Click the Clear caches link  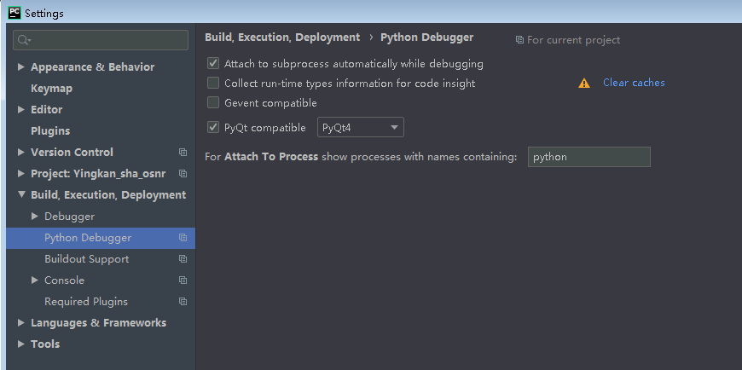pos(634,83)
